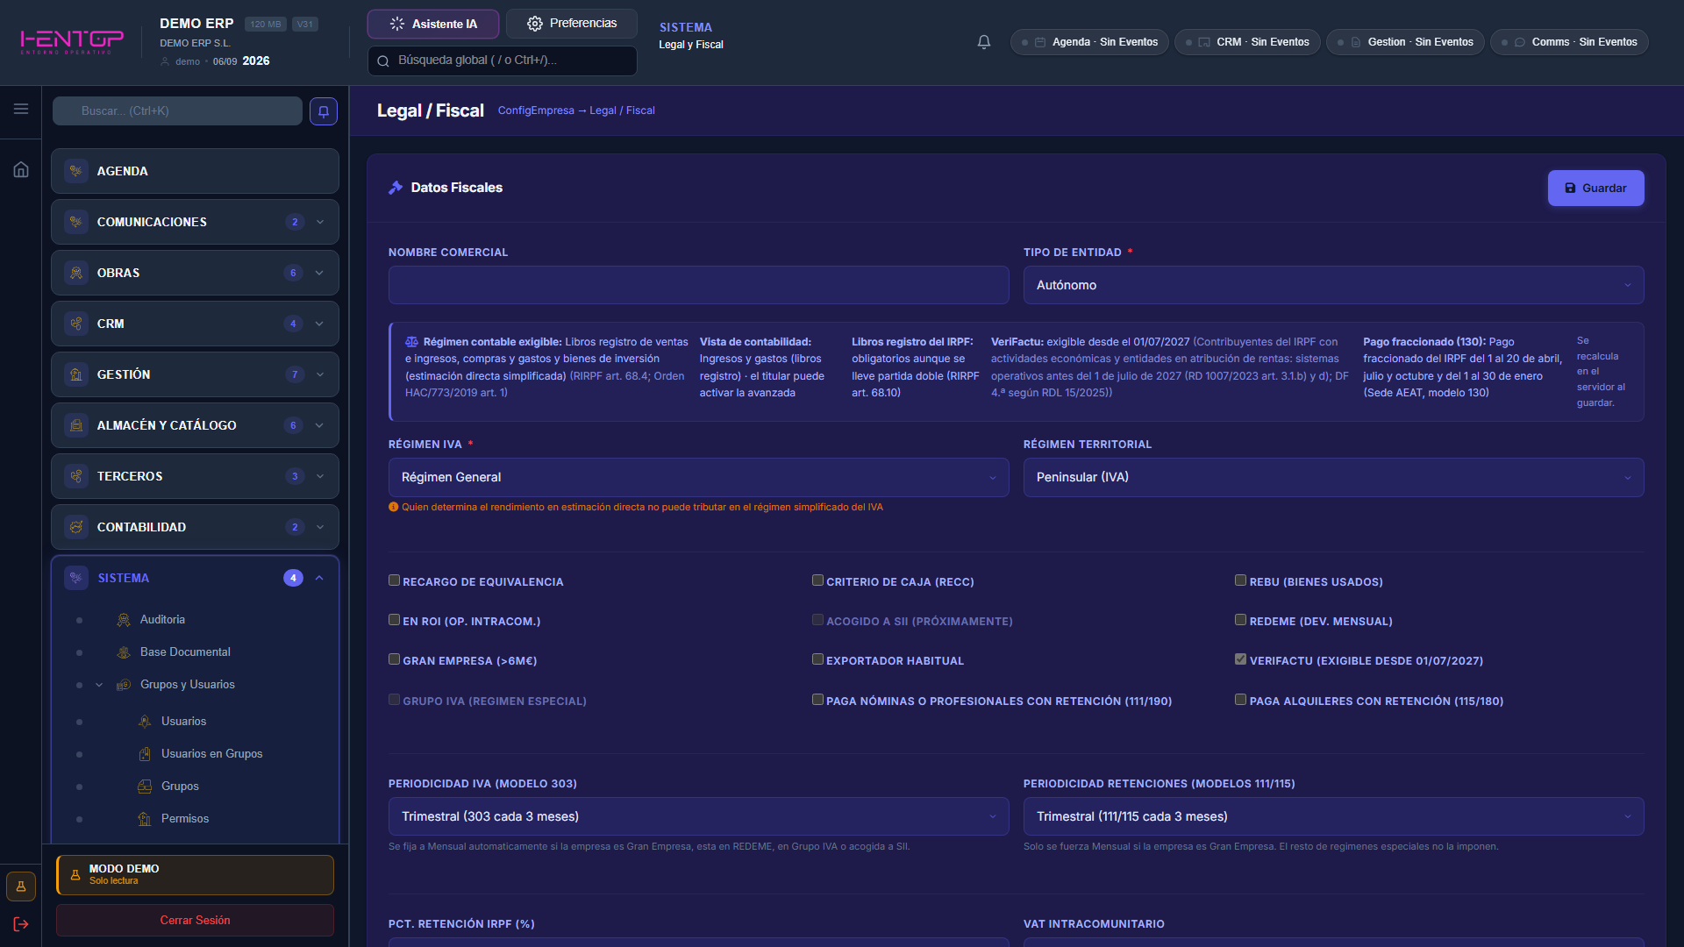Click the Permisos icon
This screenshot has height=947, width=1684.
pyautogui.click(x=145, y=819)
